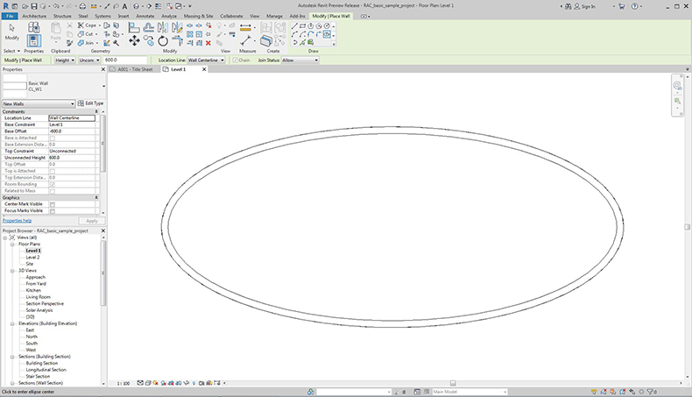Select the Line draw tool
Screen dimensions: 692x397
294,26
